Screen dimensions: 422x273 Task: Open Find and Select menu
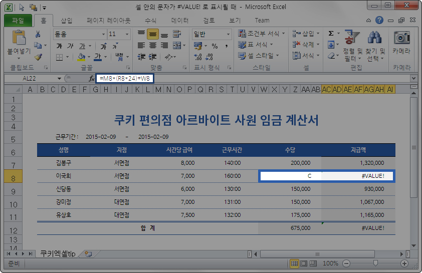(x=375, y=46)
